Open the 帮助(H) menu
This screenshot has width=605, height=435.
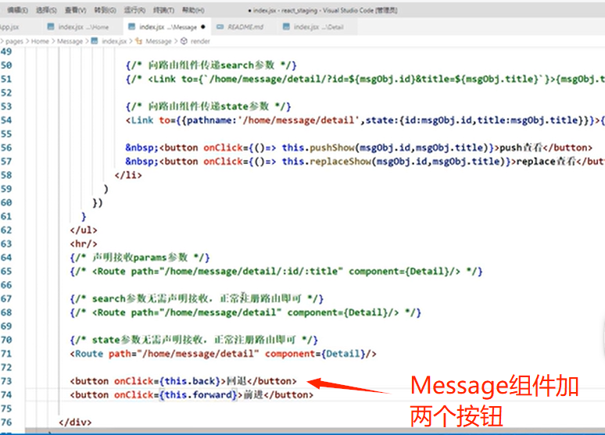tap(193, 10)
